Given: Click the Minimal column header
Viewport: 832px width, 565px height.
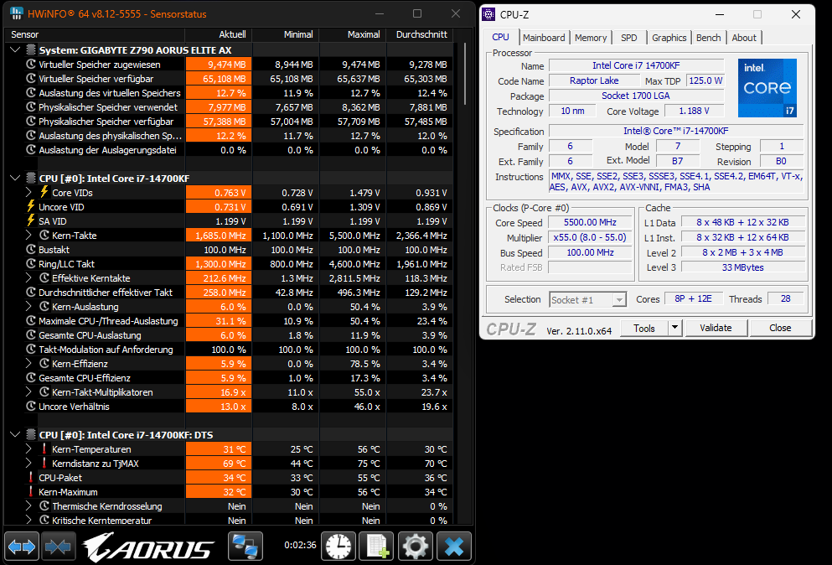Looking at the screenshot, I should pos(286,34).
